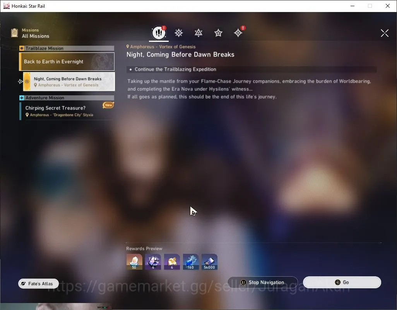Close the Missions panel with the X icon
Image resolution: width=397 pixels, height=310 pixels.
tap(385, 33)
